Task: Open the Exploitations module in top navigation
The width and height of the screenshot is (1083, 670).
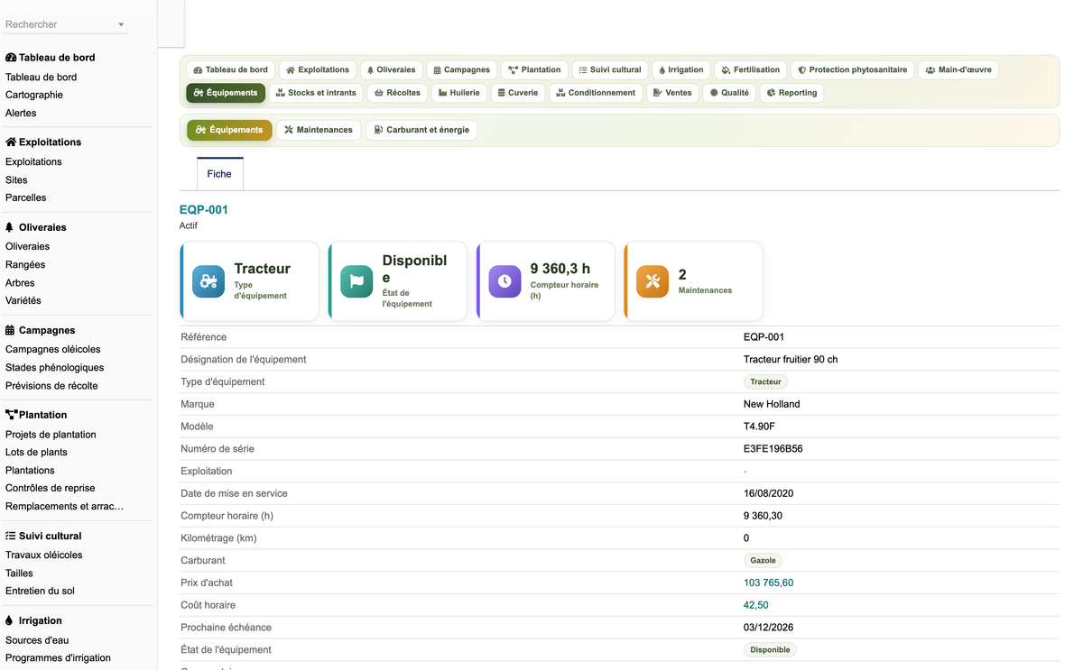Action: (x=317, y=69)
